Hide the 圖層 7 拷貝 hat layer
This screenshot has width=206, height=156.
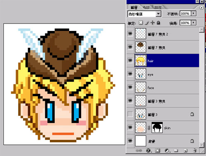click(x=130, y=47)
